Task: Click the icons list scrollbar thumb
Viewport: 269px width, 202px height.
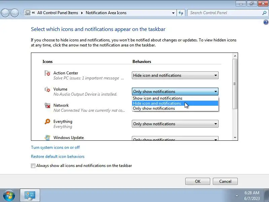Action: [235, 84]
